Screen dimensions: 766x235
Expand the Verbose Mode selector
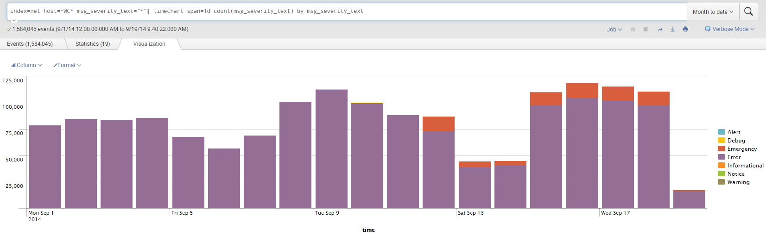730,29
